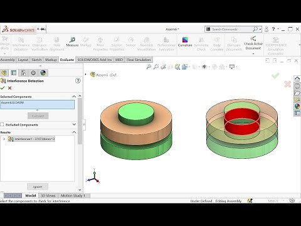This screenshot has width=301, height=226.
Task: Click the PropertyManager vertical scrollbar
Action: coord(80,121)
